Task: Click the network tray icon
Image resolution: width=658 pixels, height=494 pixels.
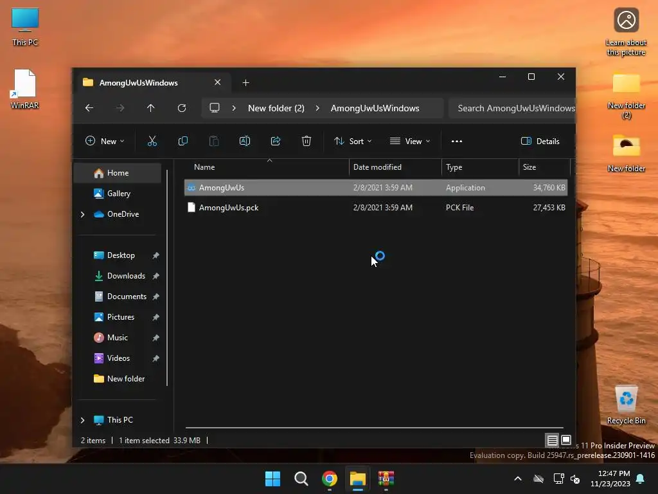Action: 558,479
